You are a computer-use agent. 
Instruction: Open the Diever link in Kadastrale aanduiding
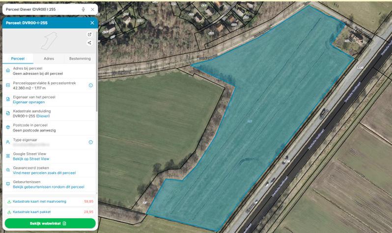point(44,116)
